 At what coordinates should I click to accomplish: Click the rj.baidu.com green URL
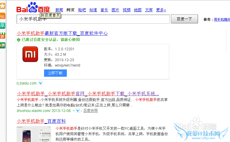pos(27,83)
